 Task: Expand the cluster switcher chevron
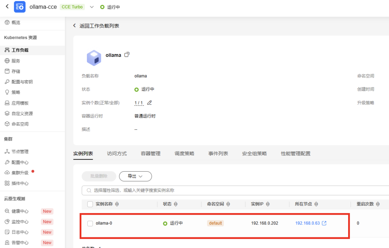pyautogui.click(x=92, y=7)
